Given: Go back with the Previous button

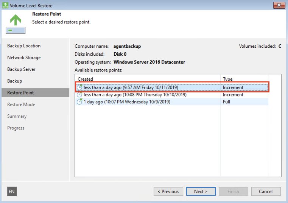Looking at the screenshot, I should (168, 191).
